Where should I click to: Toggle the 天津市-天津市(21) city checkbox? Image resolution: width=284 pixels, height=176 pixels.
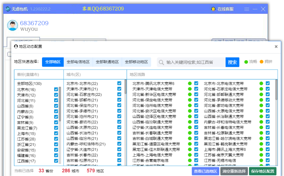pos(119,89)
